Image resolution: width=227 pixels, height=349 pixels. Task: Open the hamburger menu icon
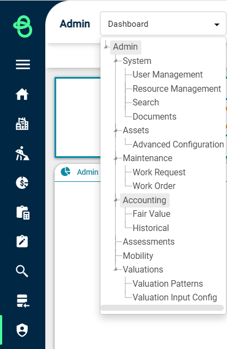click(23, 64)
